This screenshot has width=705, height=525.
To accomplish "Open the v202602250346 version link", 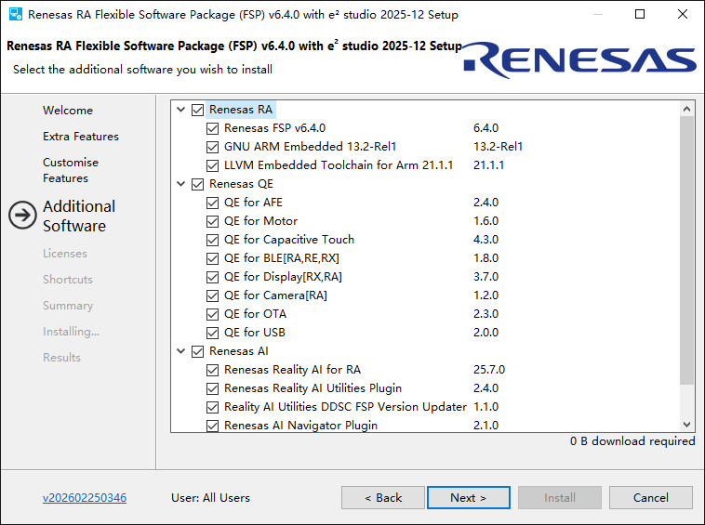I will tap(85, 498).
